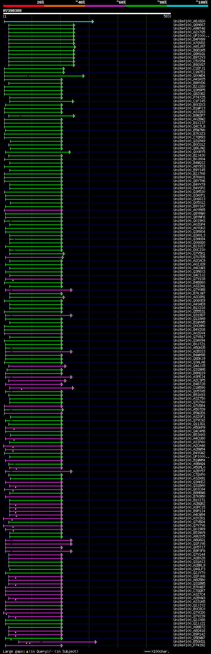Click the cyan alignment bar for A8J6G0
The height and width of the screenshot is (654, 211).
[49, 21]
